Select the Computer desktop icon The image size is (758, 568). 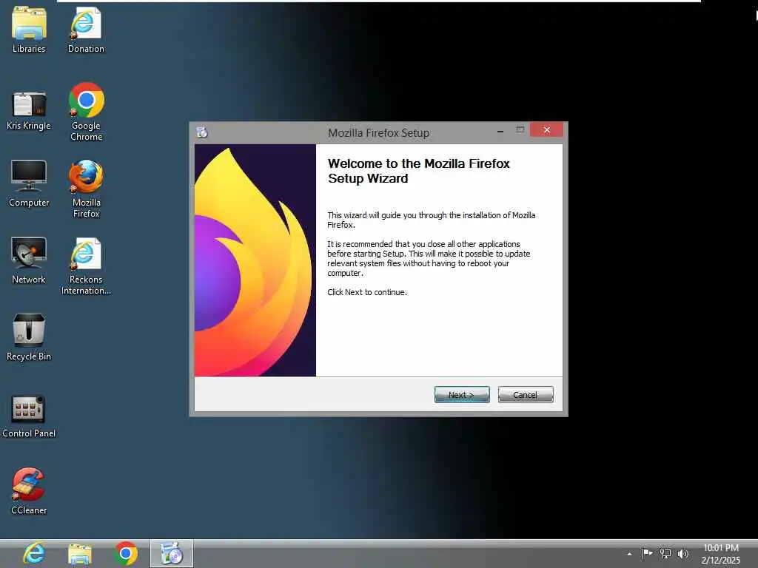click(29, 183)
